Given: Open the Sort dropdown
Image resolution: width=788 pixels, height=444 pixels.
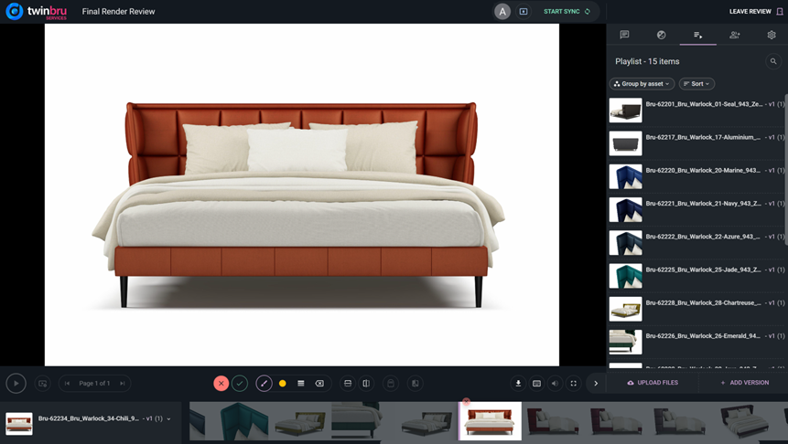Looking at the screenshot, I should coord(696,84).
